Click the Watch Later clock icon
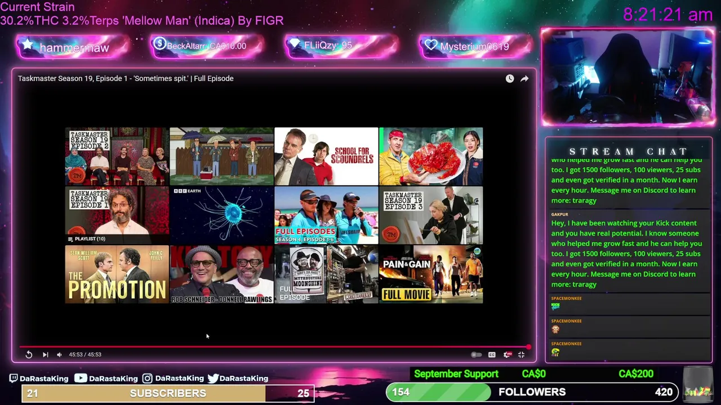This screenshot has width=721, height=405. point(509,79)
